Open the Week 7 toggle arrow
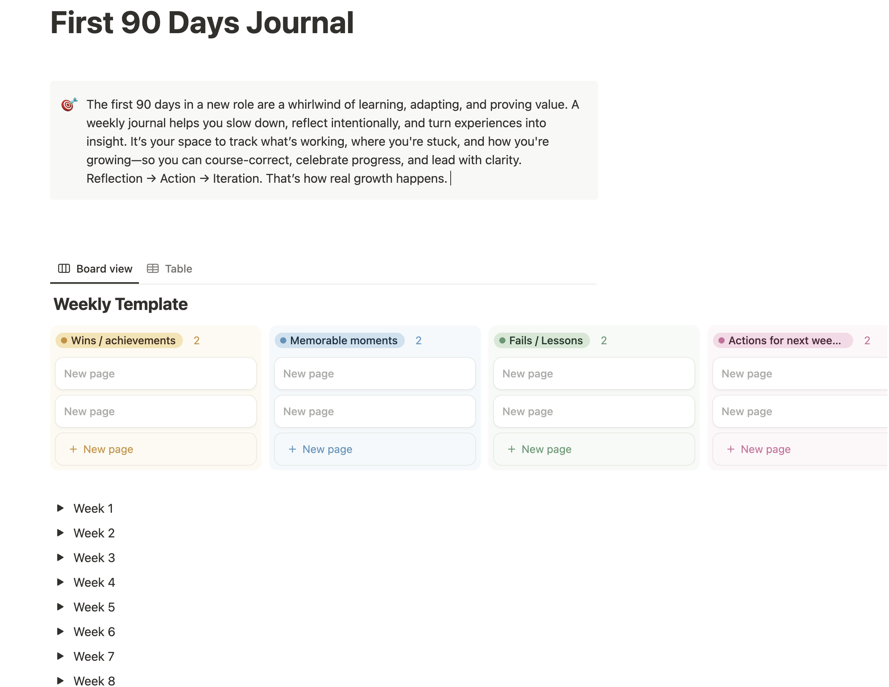889x687 pixels. click(x=60, y=656)
